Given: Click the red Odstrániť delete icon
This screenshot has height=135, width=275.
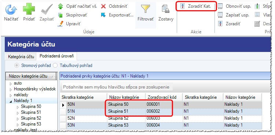Looking at the screenshot, I should [x=103, y=6].
